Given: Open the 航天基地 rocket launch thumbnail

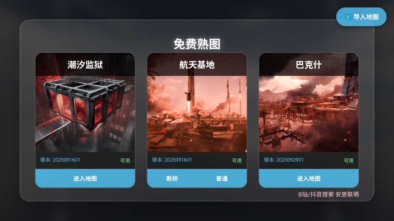Looking at the screenshot, I should (x=197, y=114).
